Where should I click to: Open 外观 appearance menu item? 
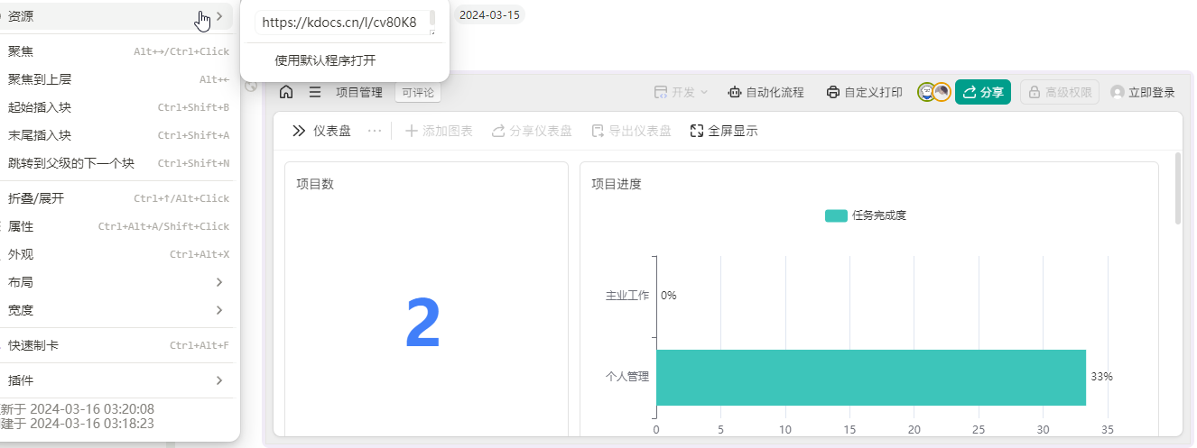(117, 254)
